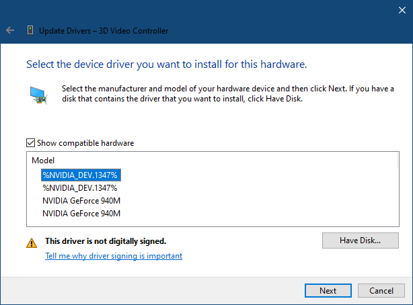
Task: Select the highlighted %NVIDIA_DEV.1347% entry
Action: (x=81, y=175)
